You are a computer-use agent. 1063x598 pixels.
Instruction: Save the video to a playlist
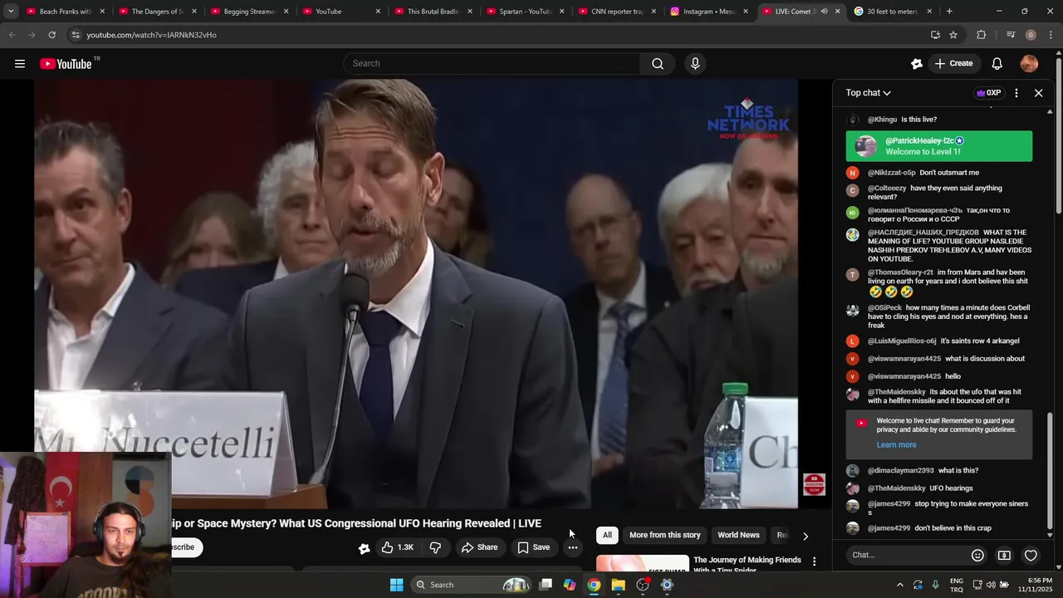pyautogui.click(x=533, y=547)
